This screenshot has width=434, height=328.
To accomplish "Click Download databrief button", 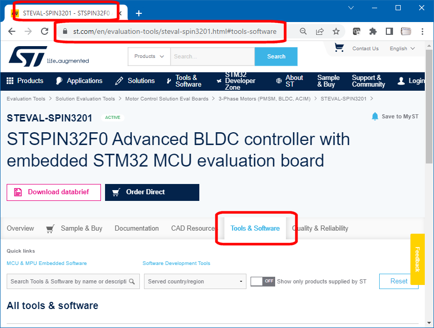I will pyautogui.click(x=54, y=192).
